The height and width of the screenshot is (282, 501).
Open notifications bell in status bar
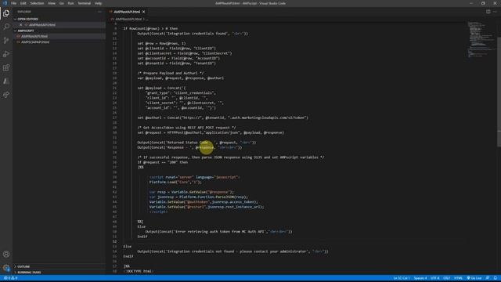coord(495,278)
